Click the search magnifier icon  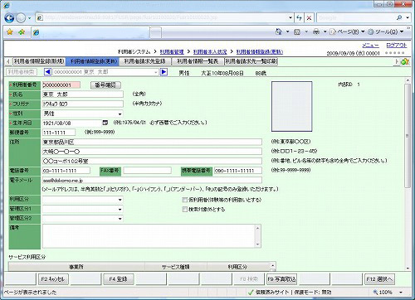[x=399, y=17]
